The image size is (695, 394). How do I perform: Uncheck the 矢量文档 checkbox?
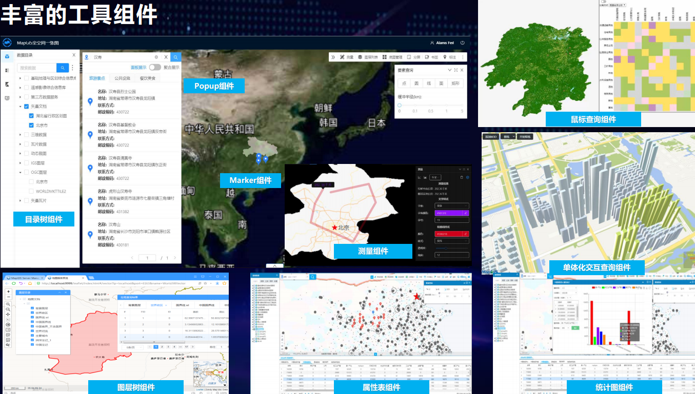coord(26,107)
